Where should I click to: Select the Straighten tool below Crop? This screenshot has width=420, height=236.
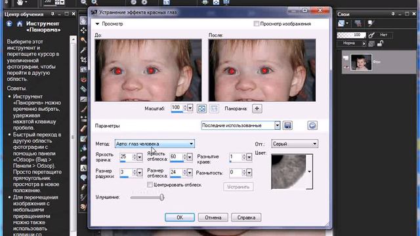pyautogui.click(x=83, y=69)
